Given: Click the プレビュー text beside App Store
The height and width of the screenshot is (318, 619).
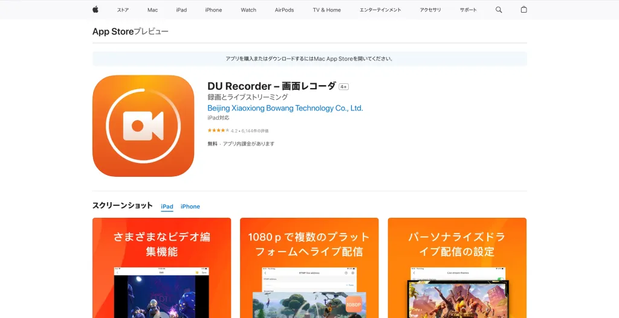Looking at the screenshot, I should point(151,31).
